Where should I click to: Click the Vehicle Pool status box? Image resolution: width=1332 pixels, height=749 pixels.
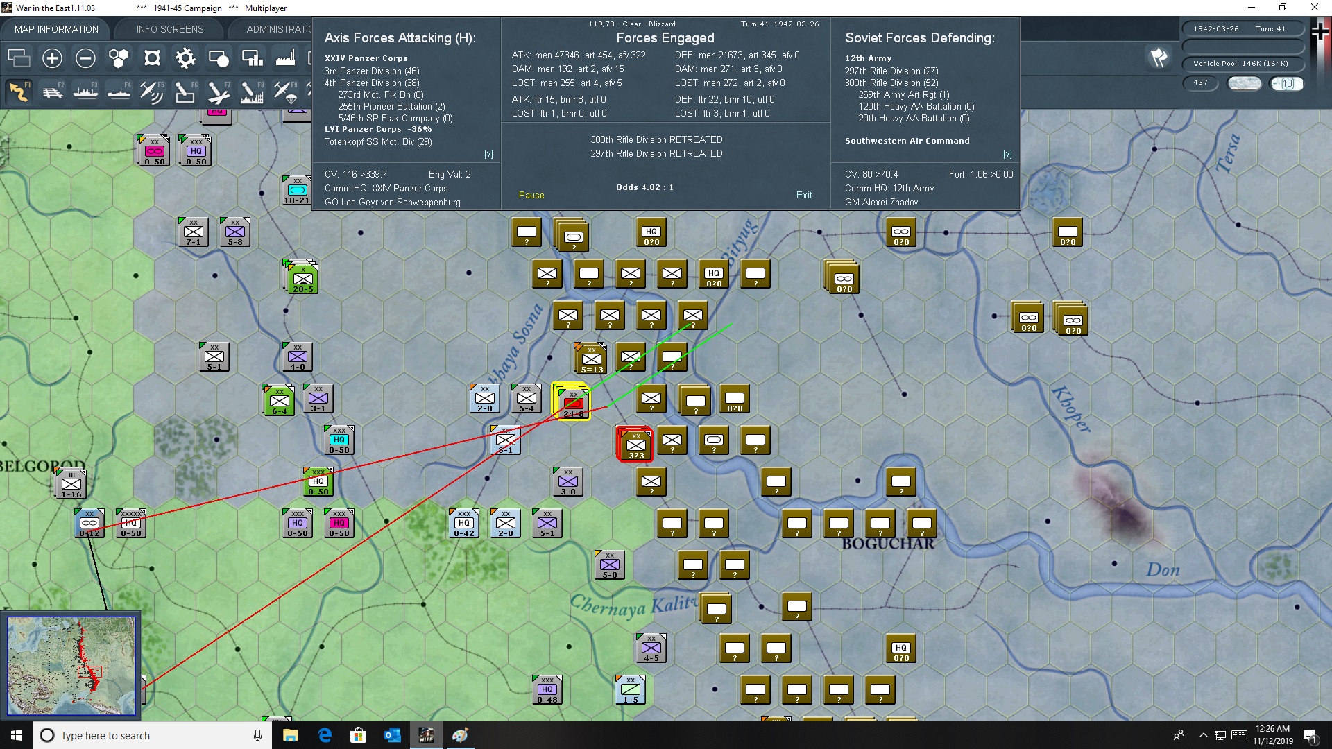[1243, 64]
